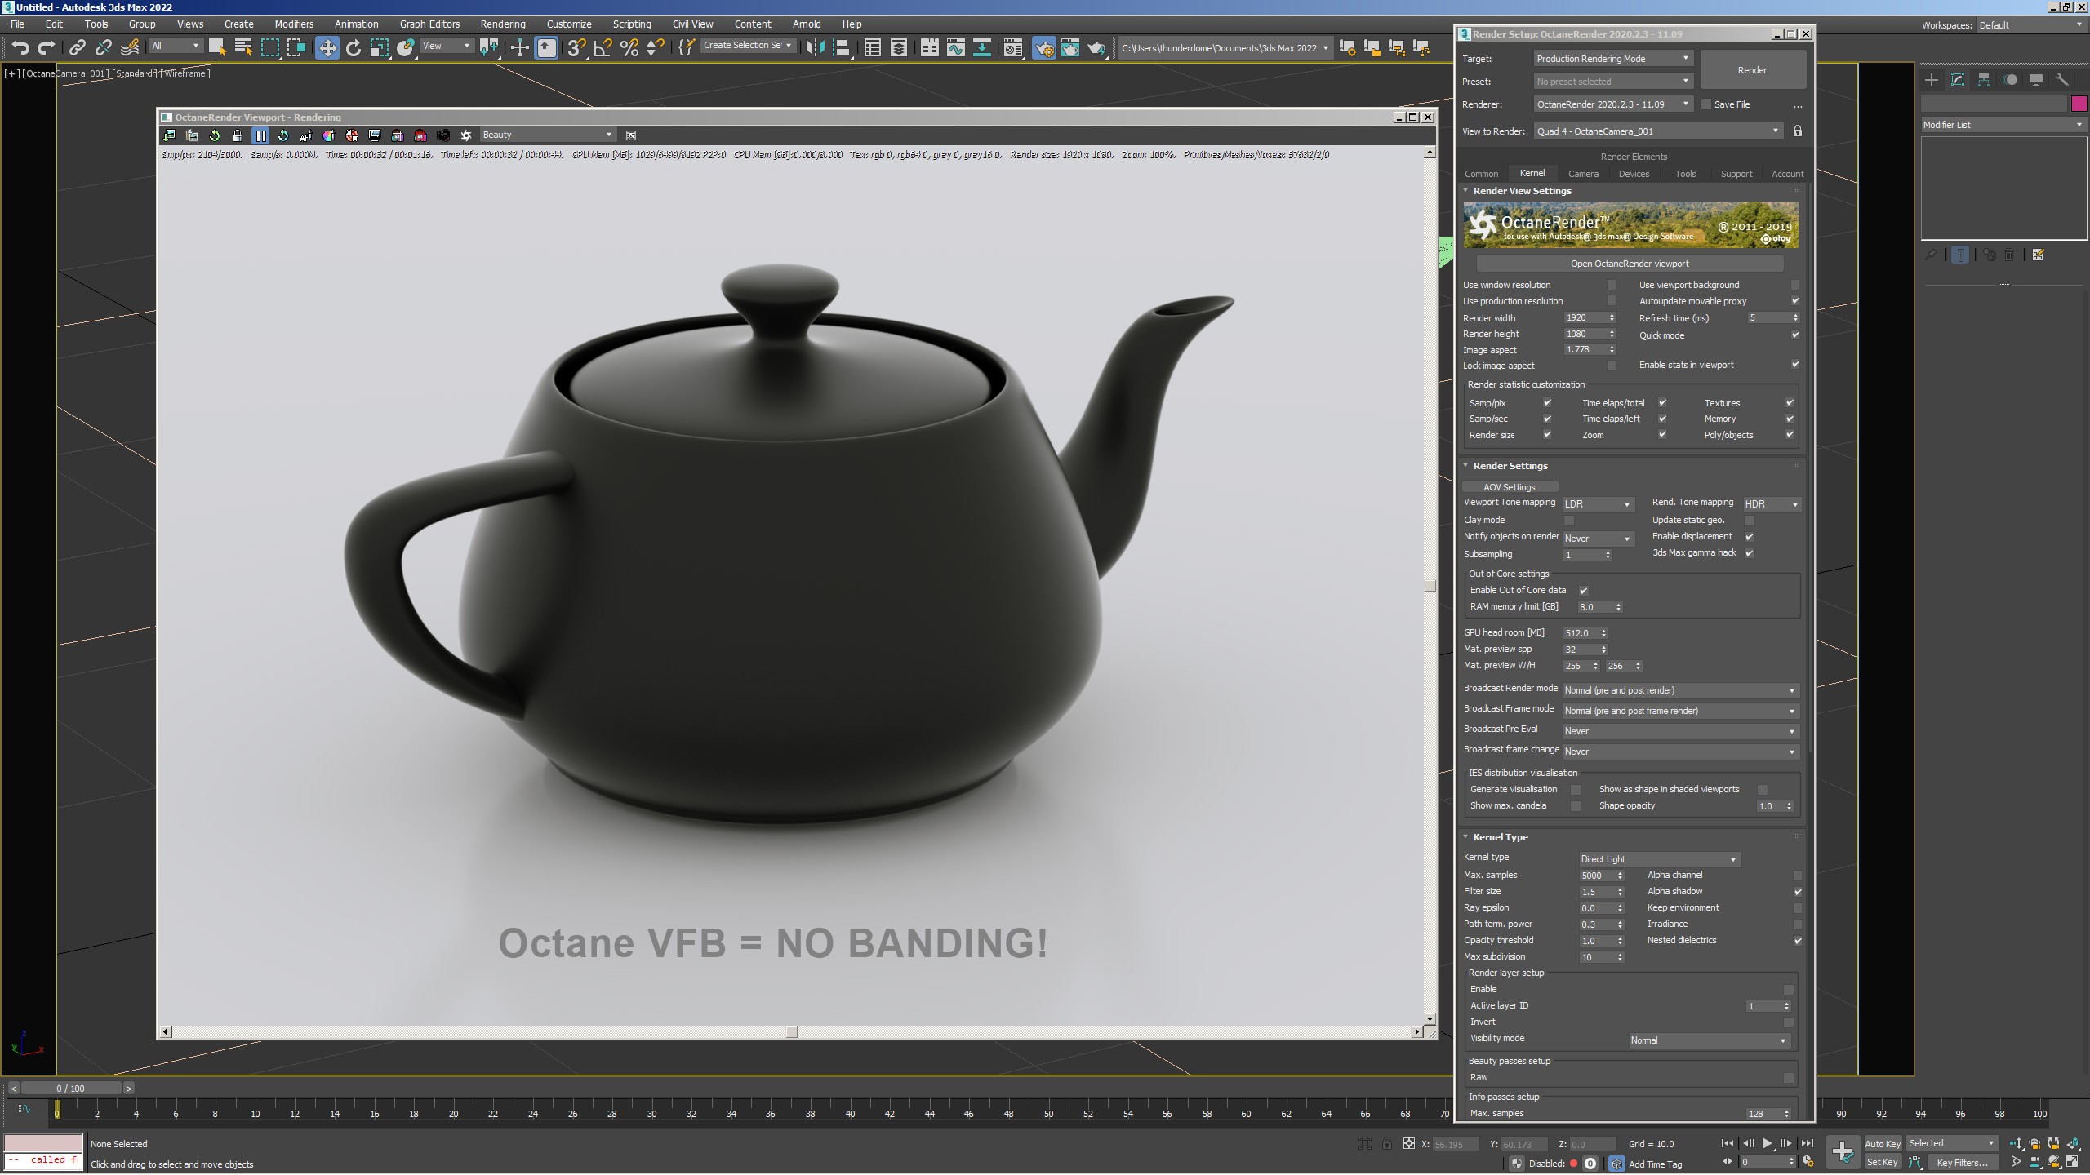The width and height of the screenshot is (2090, 1175).
Task: Open the Kernel type dropdown
Action: coord(1659,859)
